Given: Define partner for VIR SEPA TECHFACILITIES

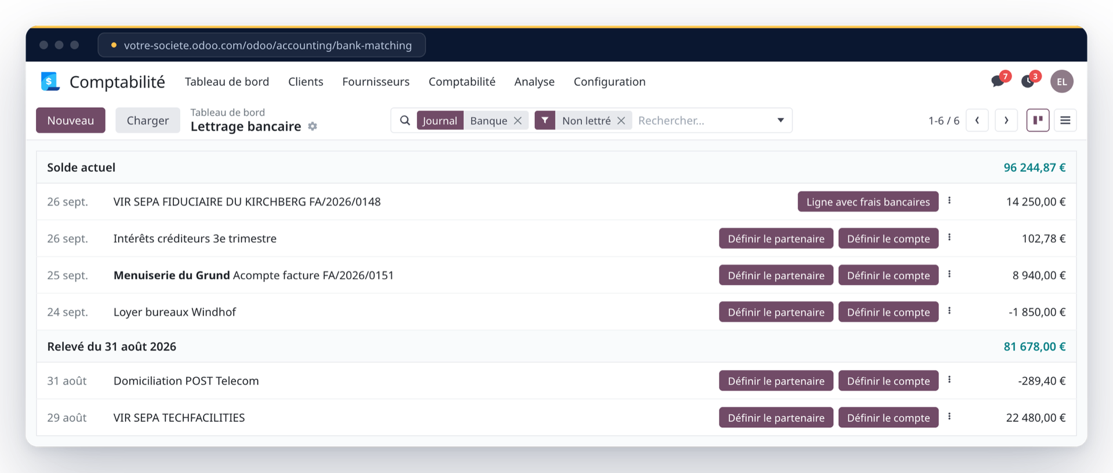Looking at the screenshot, I should (776, 417).
